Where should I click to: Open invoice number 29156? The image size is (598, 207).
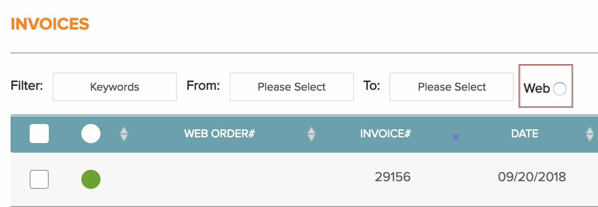click(x=392, y=177)
